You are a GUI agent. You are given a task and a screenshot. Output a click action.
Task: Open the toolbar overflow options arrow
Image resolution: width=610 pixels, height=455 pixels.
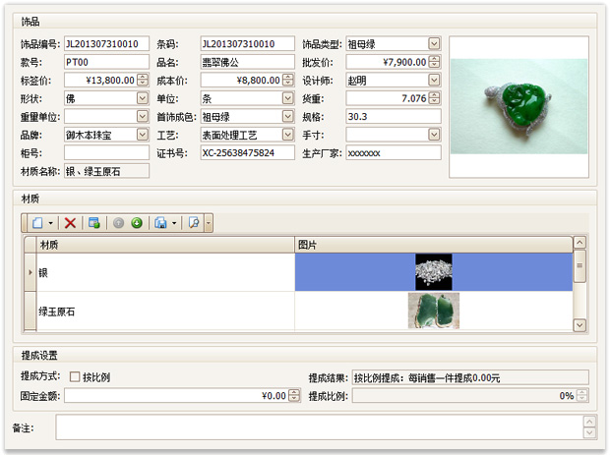point(209,223)
